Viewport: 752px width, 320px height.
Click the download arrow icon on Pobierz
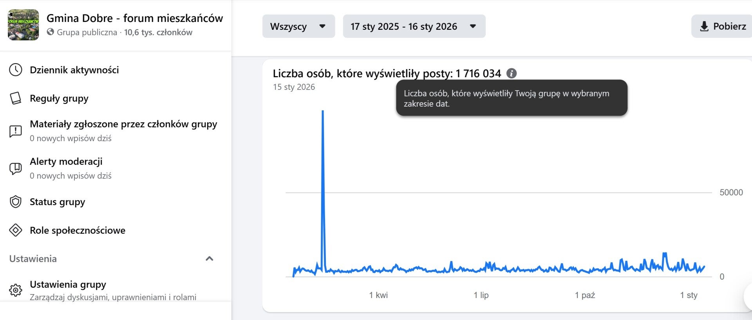(704, 26)
